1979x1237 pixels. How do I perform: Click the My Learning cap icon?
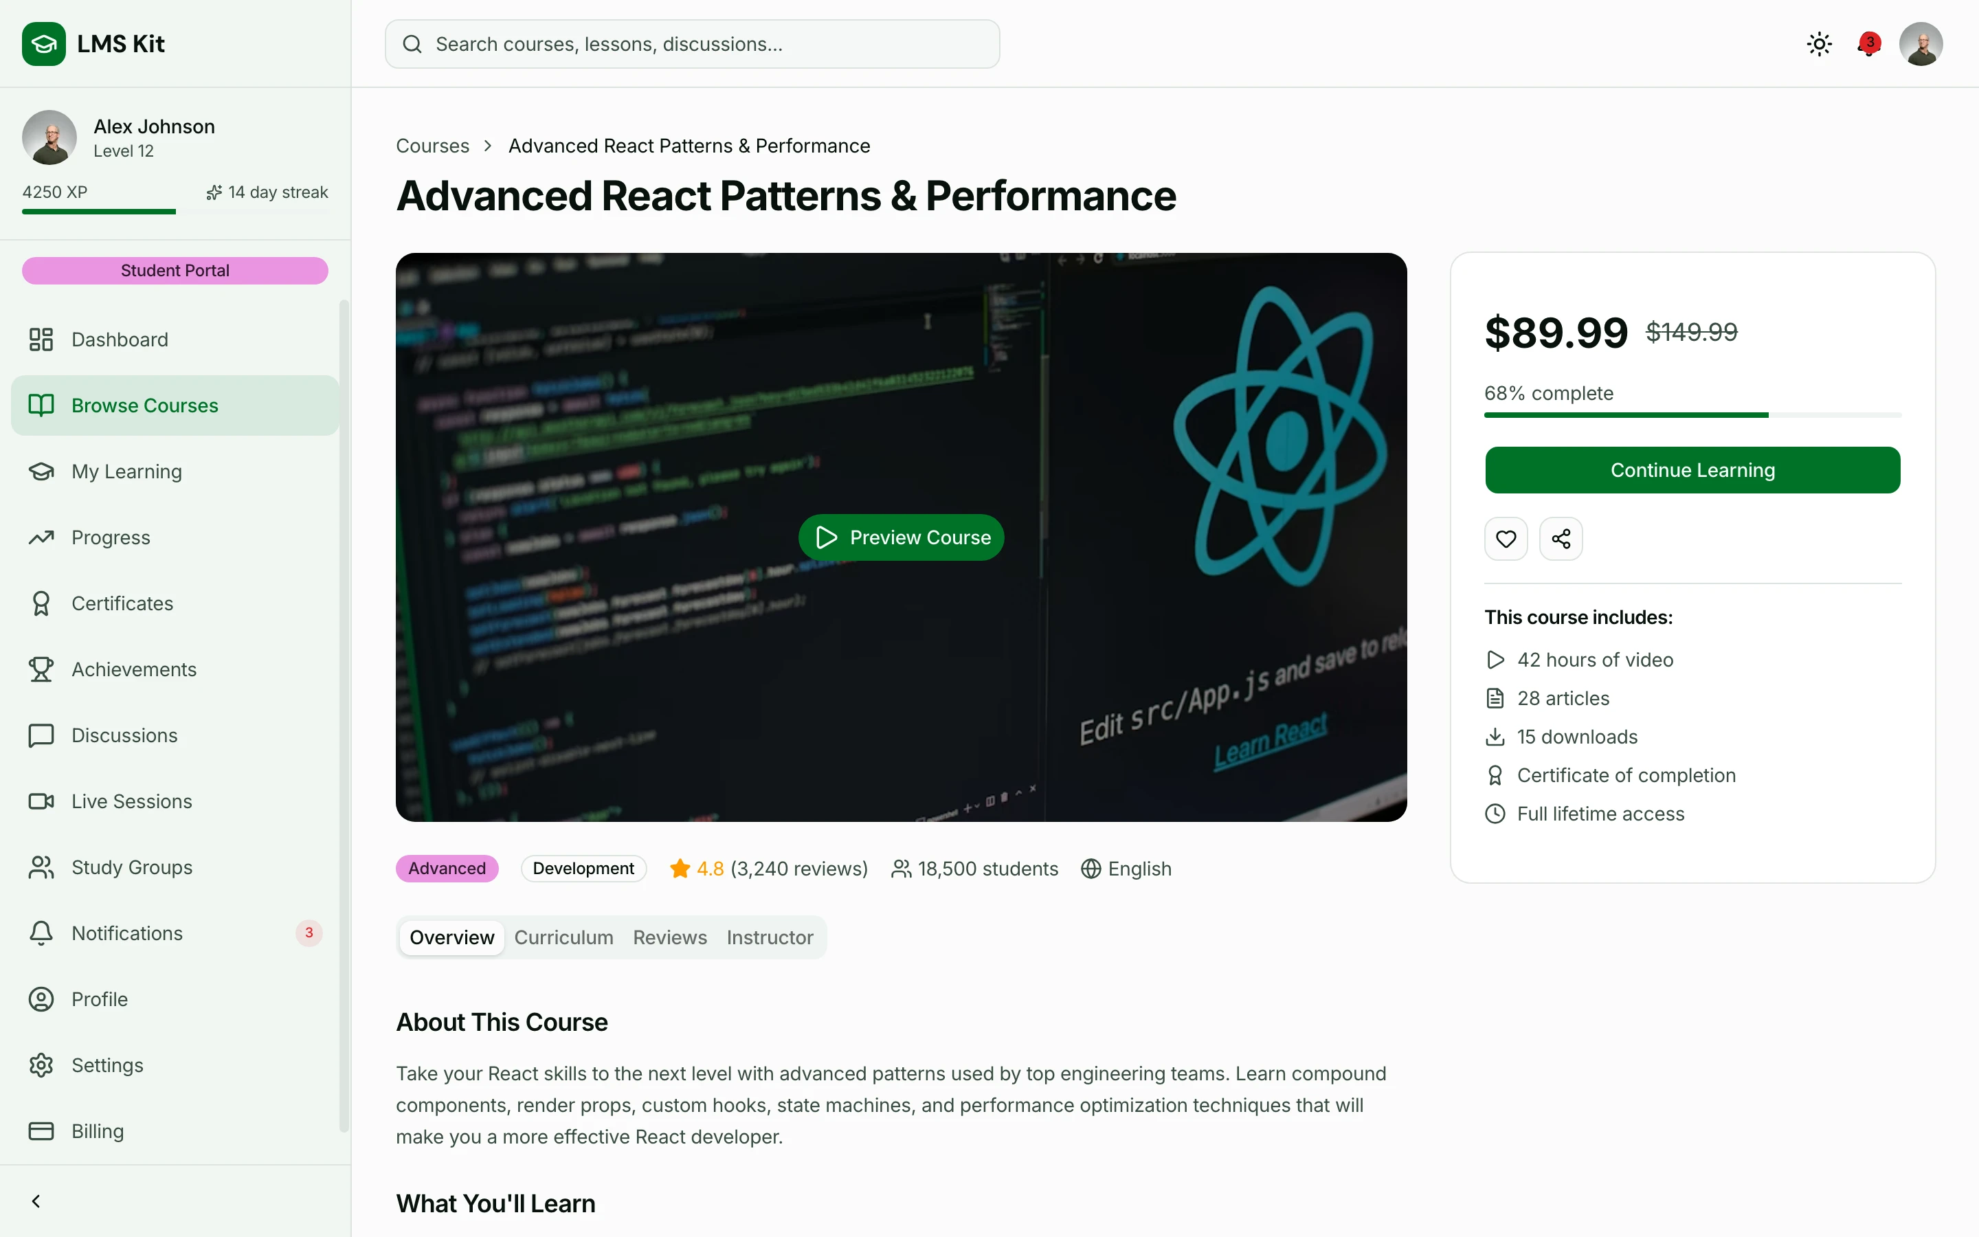pos(41,472)
